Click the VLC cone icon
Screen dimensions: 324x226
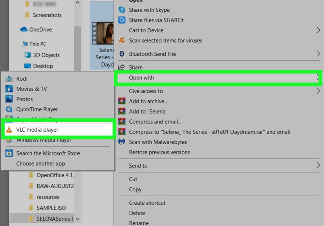coord(9,129)
